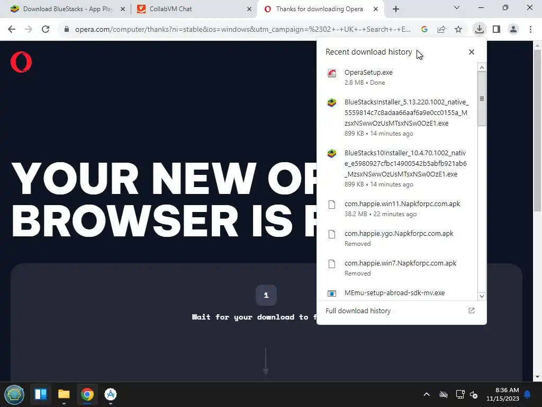The width and height of the screenshot is (542, 407).
Task: Open a new browser tab
Action: click(396, 10)
